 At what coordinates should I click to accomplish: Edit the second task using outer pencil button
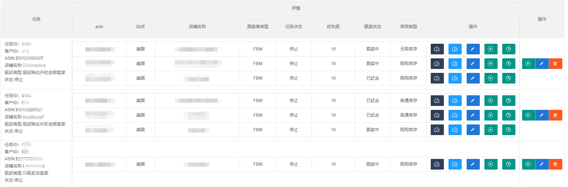point(542,115)
